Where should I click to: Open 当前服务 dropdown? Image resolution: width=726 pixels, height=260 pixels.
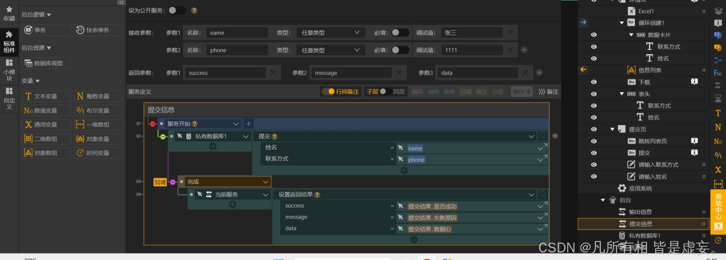(x=265, y=195)
